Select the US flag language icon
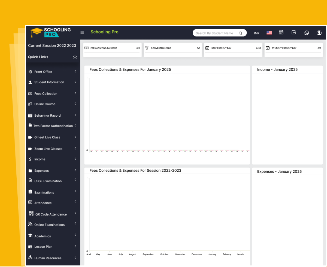Screen dimensions: 327x267 point(269,33)
